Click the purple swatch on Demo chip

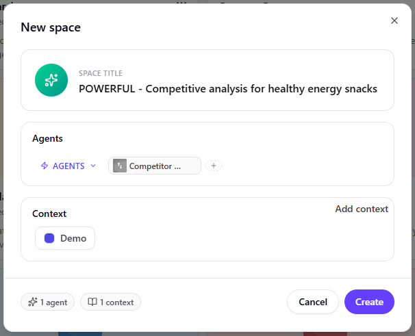pos(49,238)
